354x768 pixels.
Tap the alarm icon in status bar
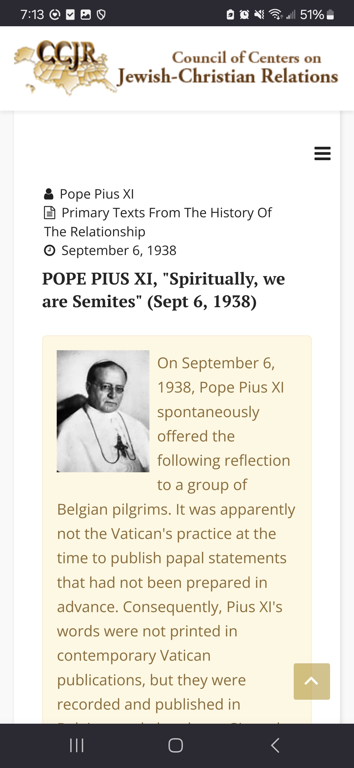pyautogui.click(x=244, y=14)
